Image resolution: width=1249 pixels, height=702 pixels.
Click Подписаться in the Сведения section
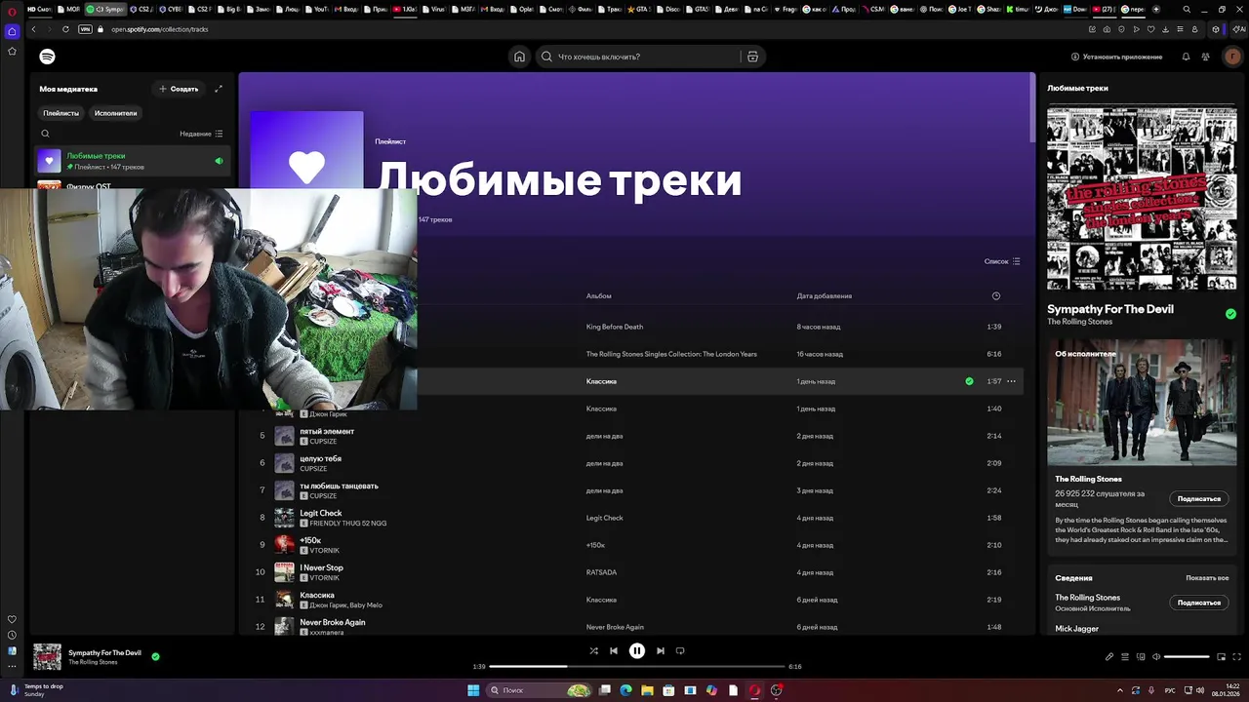click(x=1198, y=603)
